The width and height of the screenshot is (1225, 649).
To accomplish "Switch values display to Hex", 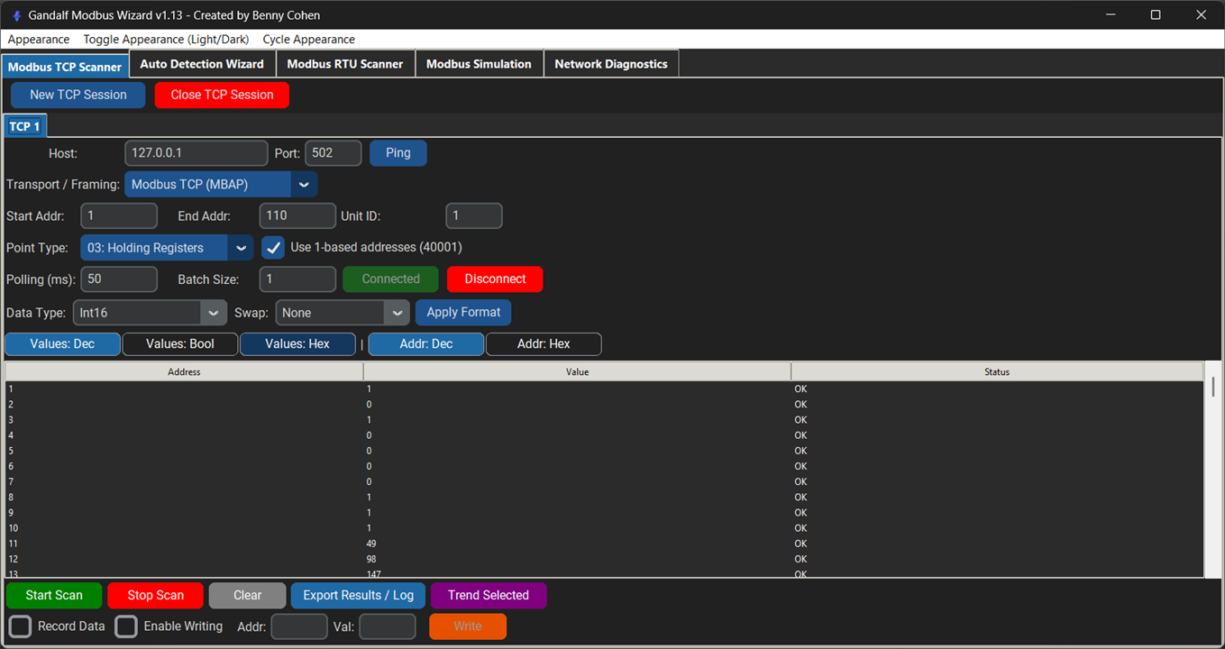I will pyautogui.click(x=297, y=343).
